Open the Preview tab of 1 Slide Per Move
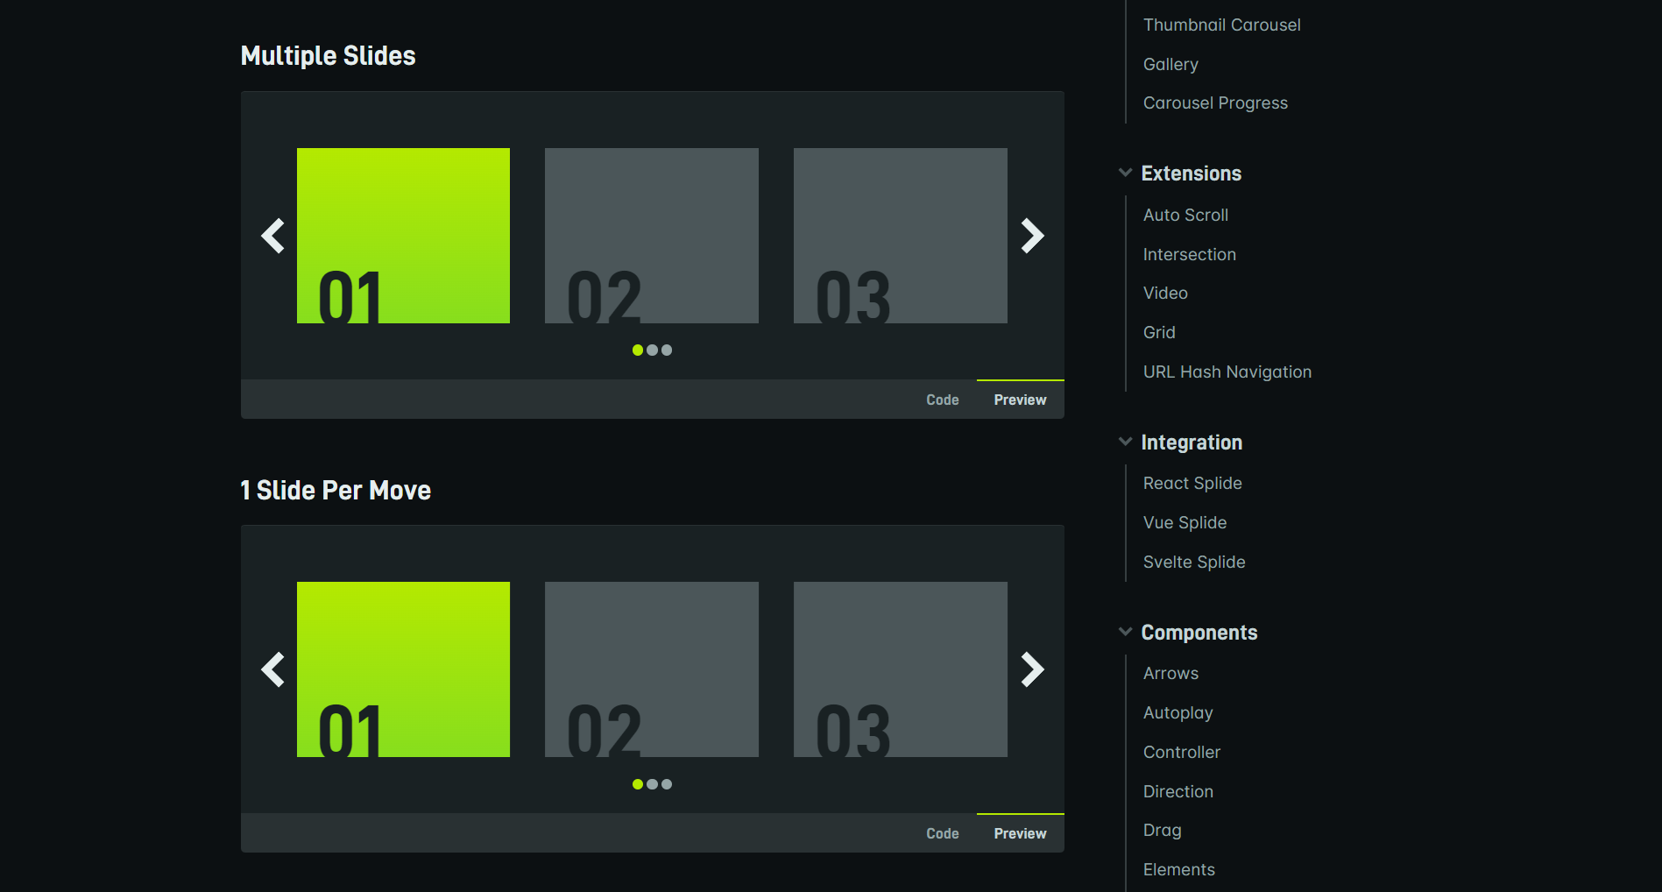 coord(1019,833)
